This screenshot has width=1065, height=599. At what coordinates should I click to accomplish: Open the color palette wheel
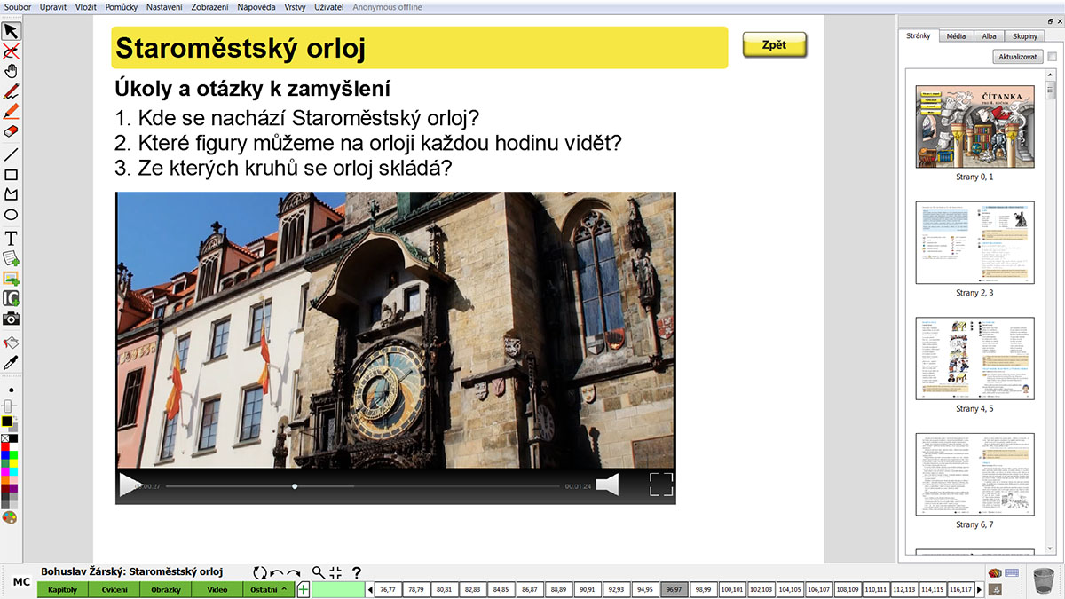10,516
